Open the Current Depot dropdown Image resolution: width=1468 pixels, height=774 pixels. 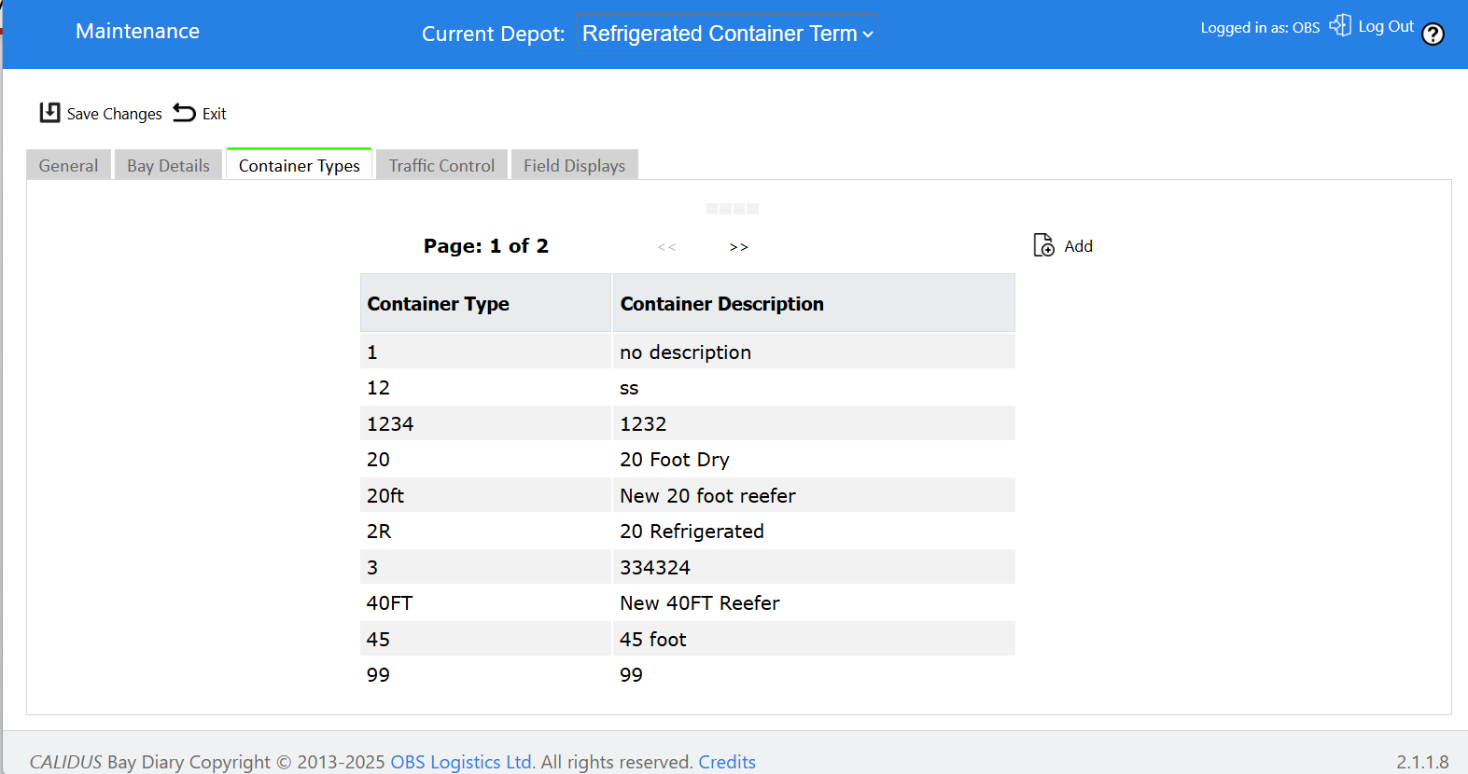[728, 34]
